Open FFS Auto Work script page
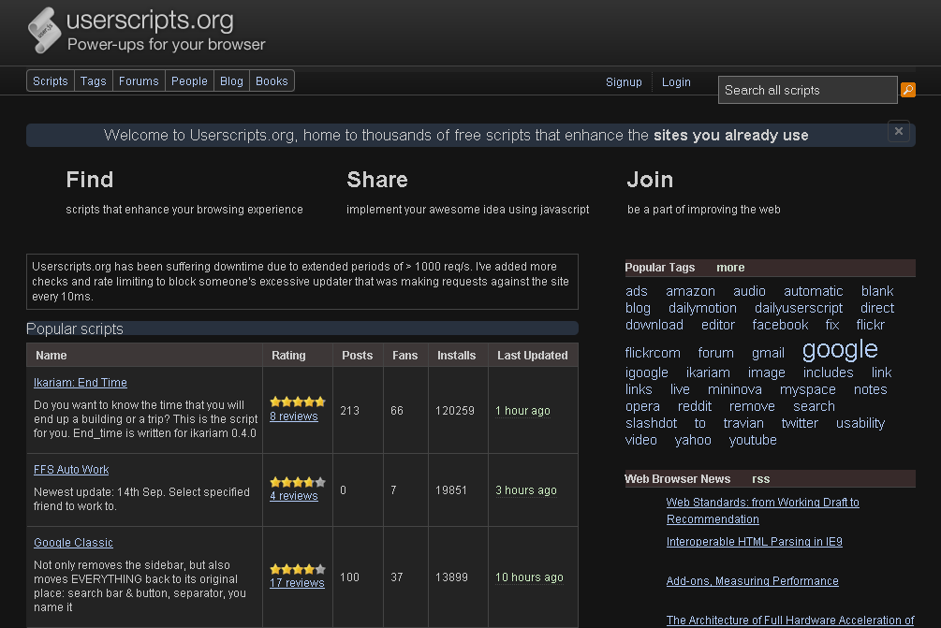 pos(71,470)
